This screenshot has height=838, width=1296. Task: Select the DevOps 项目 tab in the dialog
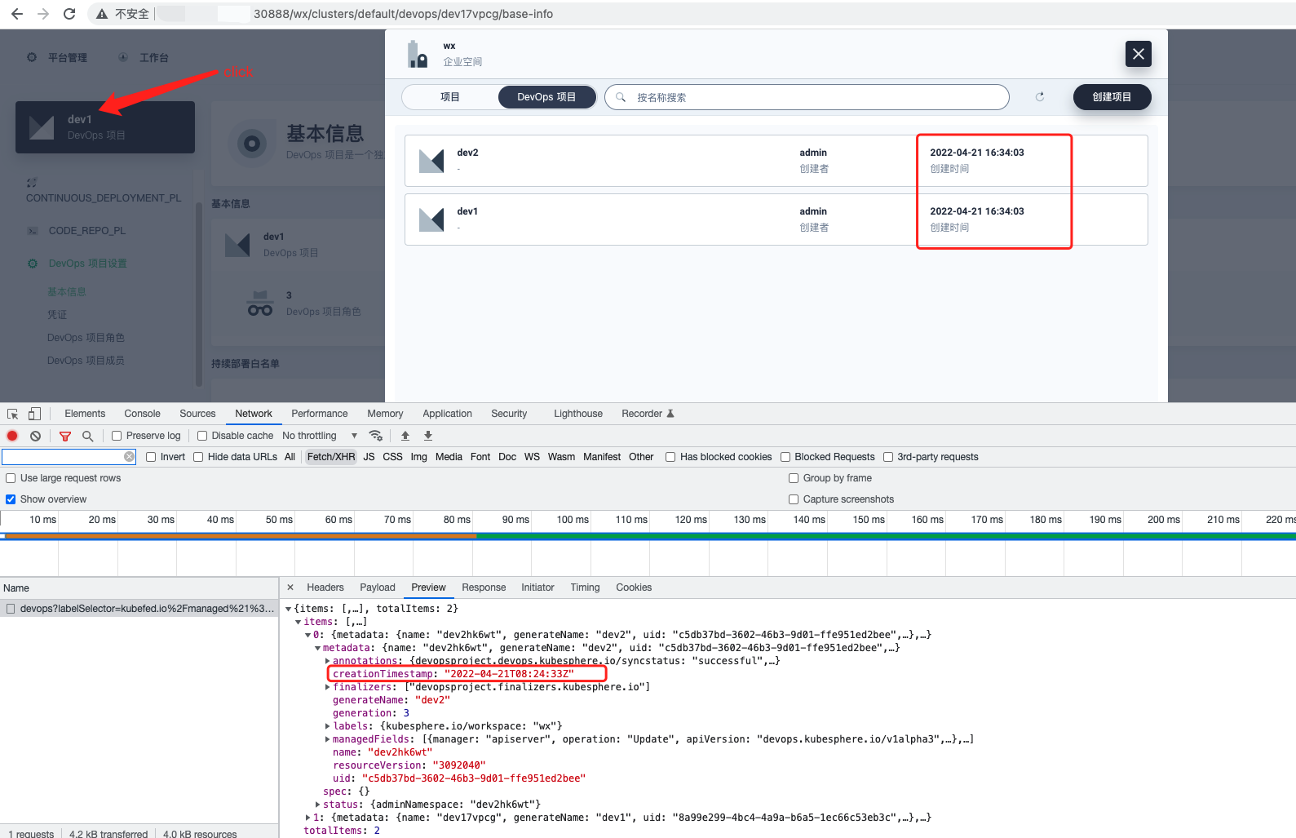coord(546,97)
